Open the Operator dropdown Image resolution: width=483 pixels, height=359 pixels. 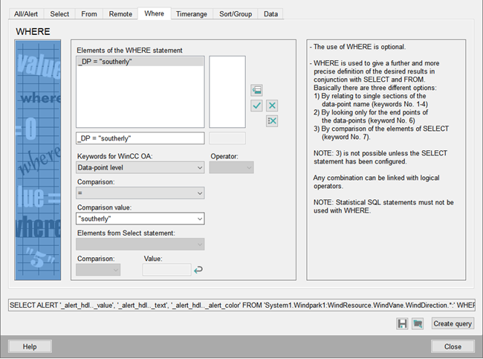coord(231,168)
